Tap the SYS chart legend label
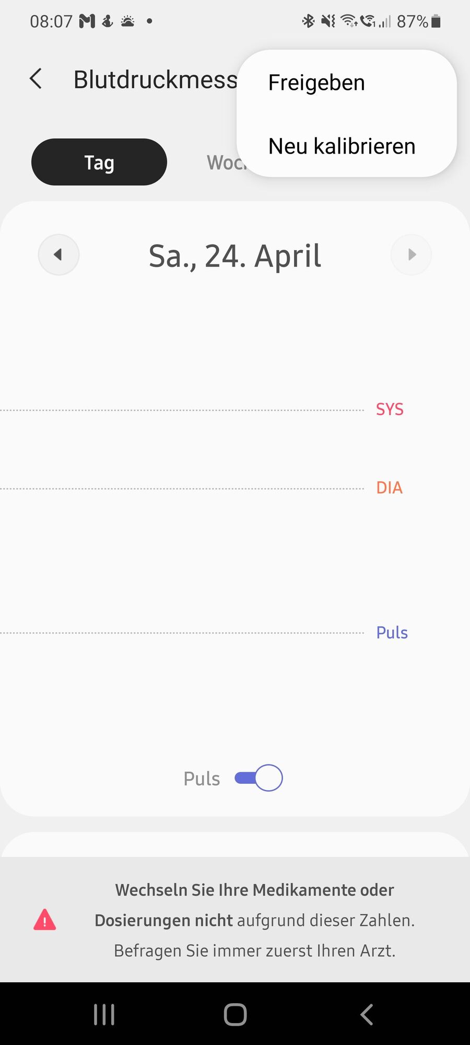470x1045 pixels. point(390,409)
